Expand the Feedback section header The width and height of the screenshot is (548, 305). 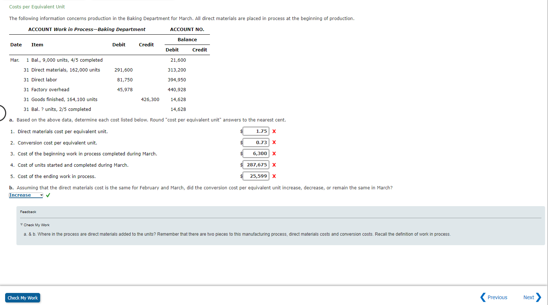(x=28, y=212)
